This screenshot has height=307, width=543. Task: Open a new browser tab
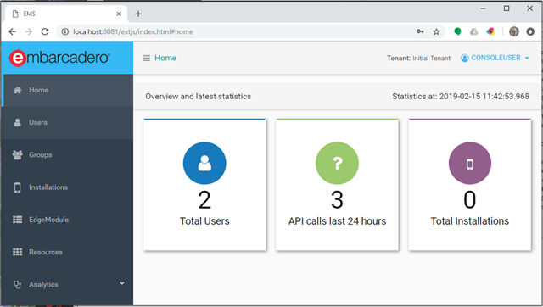(138, 14)
